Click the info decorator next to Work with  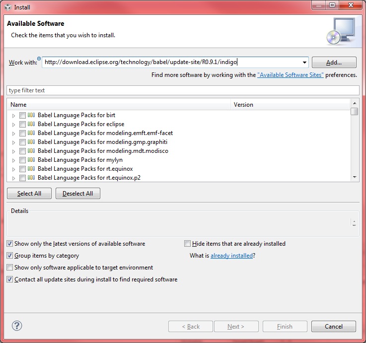pos(39,59)
